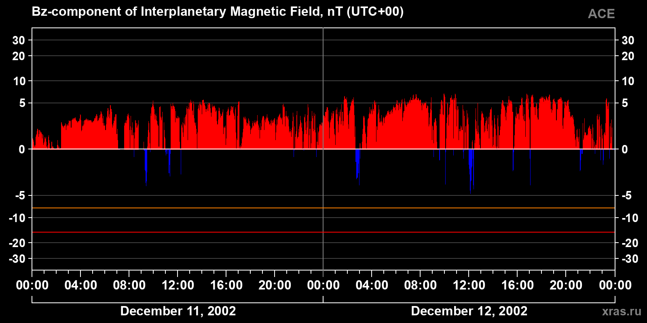Image resolution: width=647 pixels, height=323 pixels.
Task: Click the left axis value -20
Action: click(17, 243)
